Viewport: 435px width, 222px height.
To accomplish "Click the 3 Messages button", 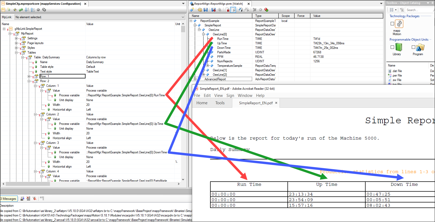I will (9, 199).
